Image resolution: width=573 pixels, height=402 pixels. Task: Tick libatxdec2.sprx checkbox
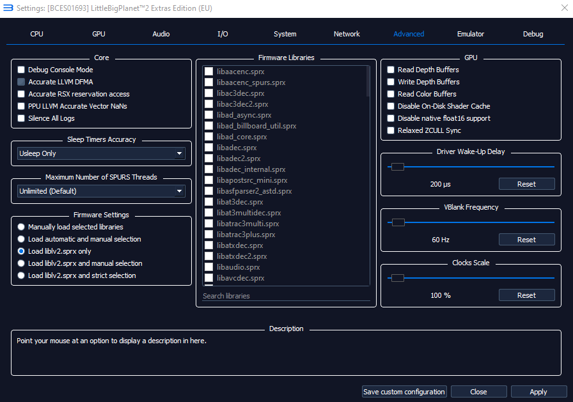pos(208,256)
